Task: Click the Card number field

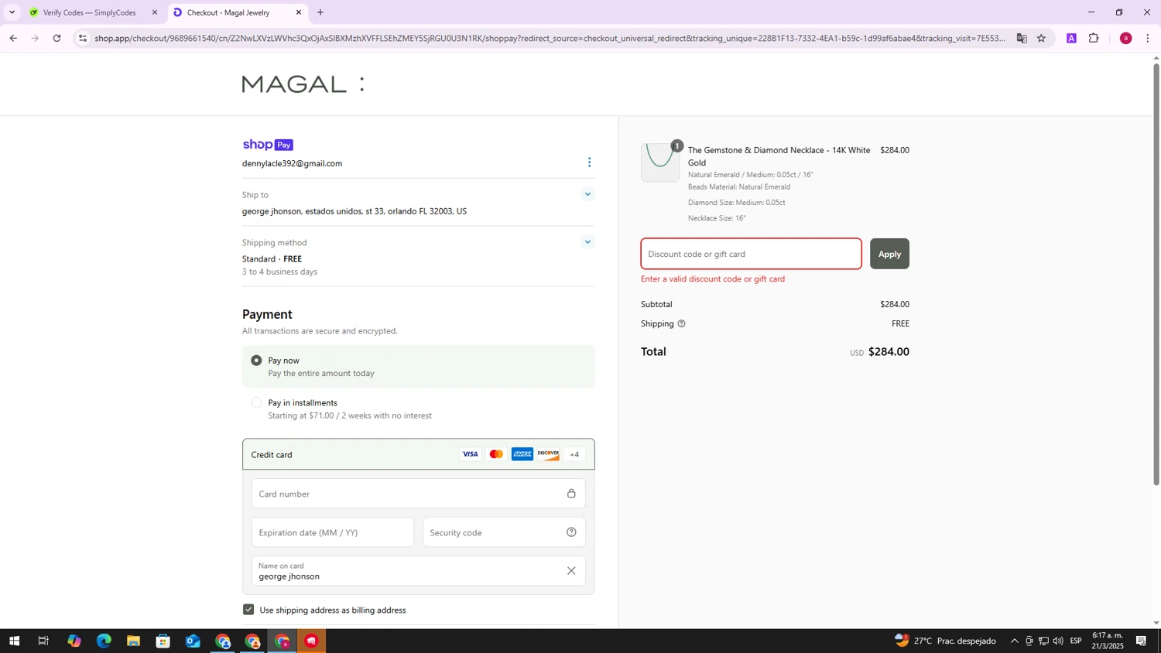Action: pyautogui.click(x=418, y=494)
